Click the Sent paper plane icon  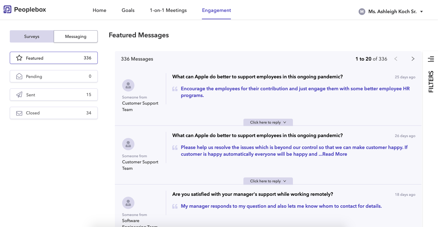click(19, 95)
